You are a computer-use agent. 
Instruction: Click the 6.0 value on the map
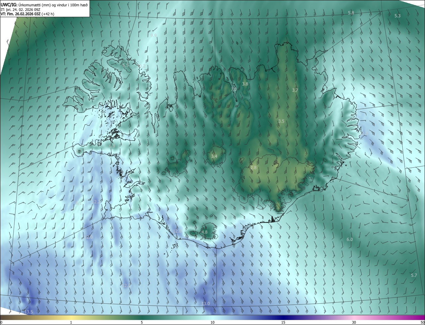click(350, 240)
